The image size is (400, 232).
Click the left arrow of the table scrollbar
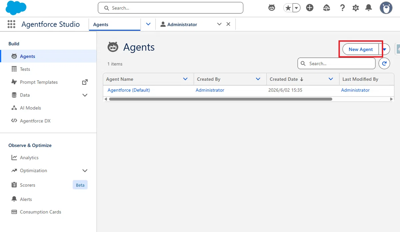pos(106,99)
